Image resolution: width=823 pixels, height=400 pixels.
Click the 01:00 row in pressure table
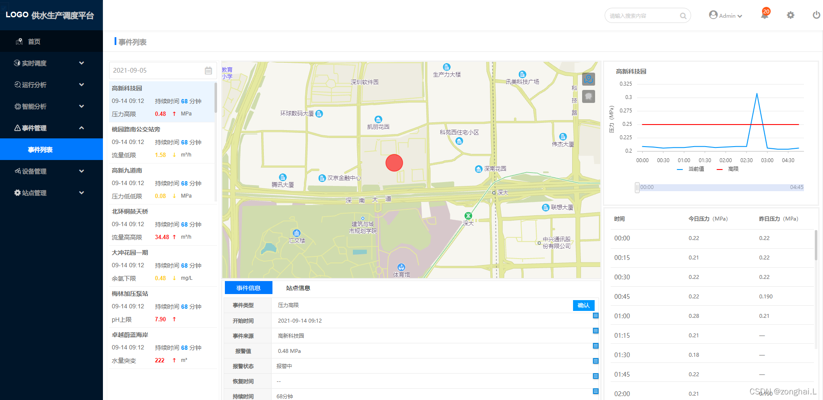[711, 316]
